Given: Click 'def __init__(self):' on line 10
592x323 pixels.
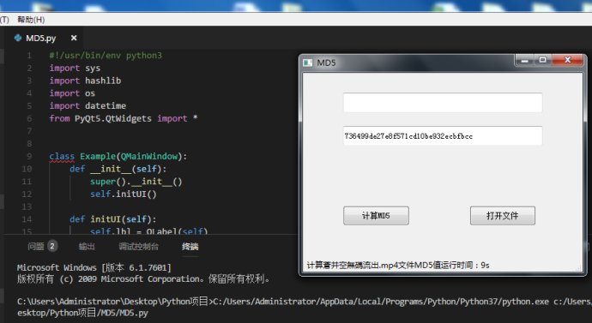Looking at the screenshot, I should click(x=118, y=169).
